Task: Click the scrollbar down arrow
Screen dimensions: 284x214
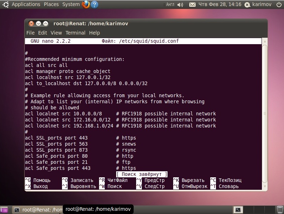Action: 265,186
